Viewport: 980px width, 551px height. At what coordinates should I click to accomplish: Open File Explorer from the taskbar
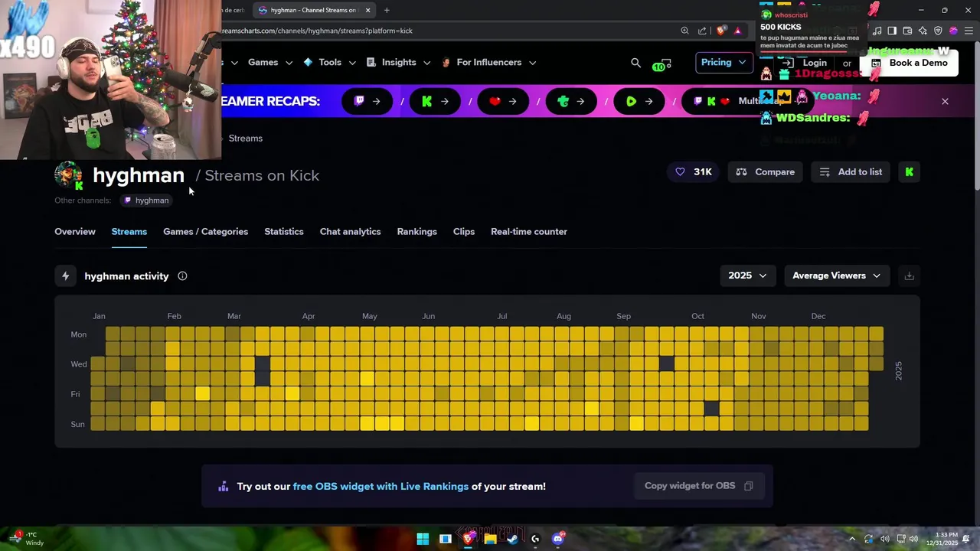click(x=490, y=539)
